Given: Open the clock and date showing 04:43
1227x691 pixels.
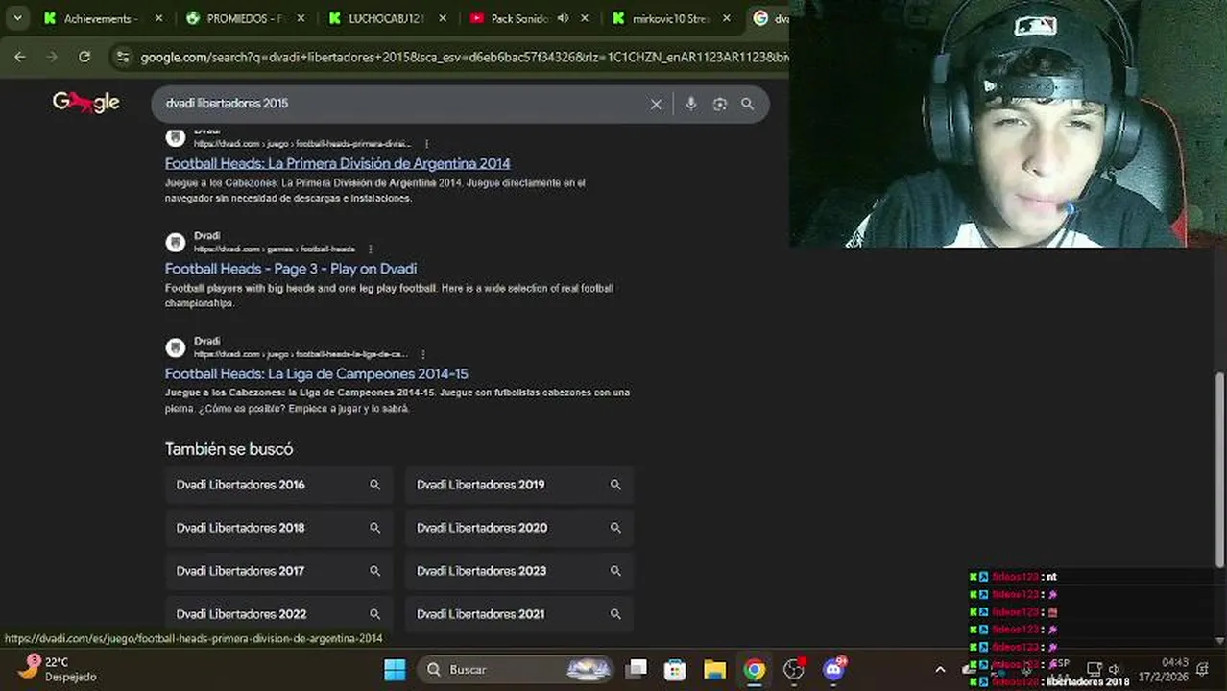Looking at the screenshot, I should (1163, 670).
